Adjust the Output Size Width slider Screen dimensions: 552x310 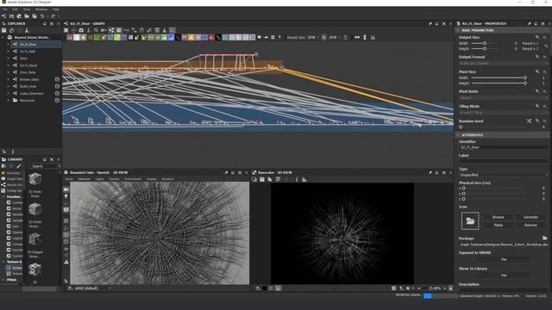[485, 43]
